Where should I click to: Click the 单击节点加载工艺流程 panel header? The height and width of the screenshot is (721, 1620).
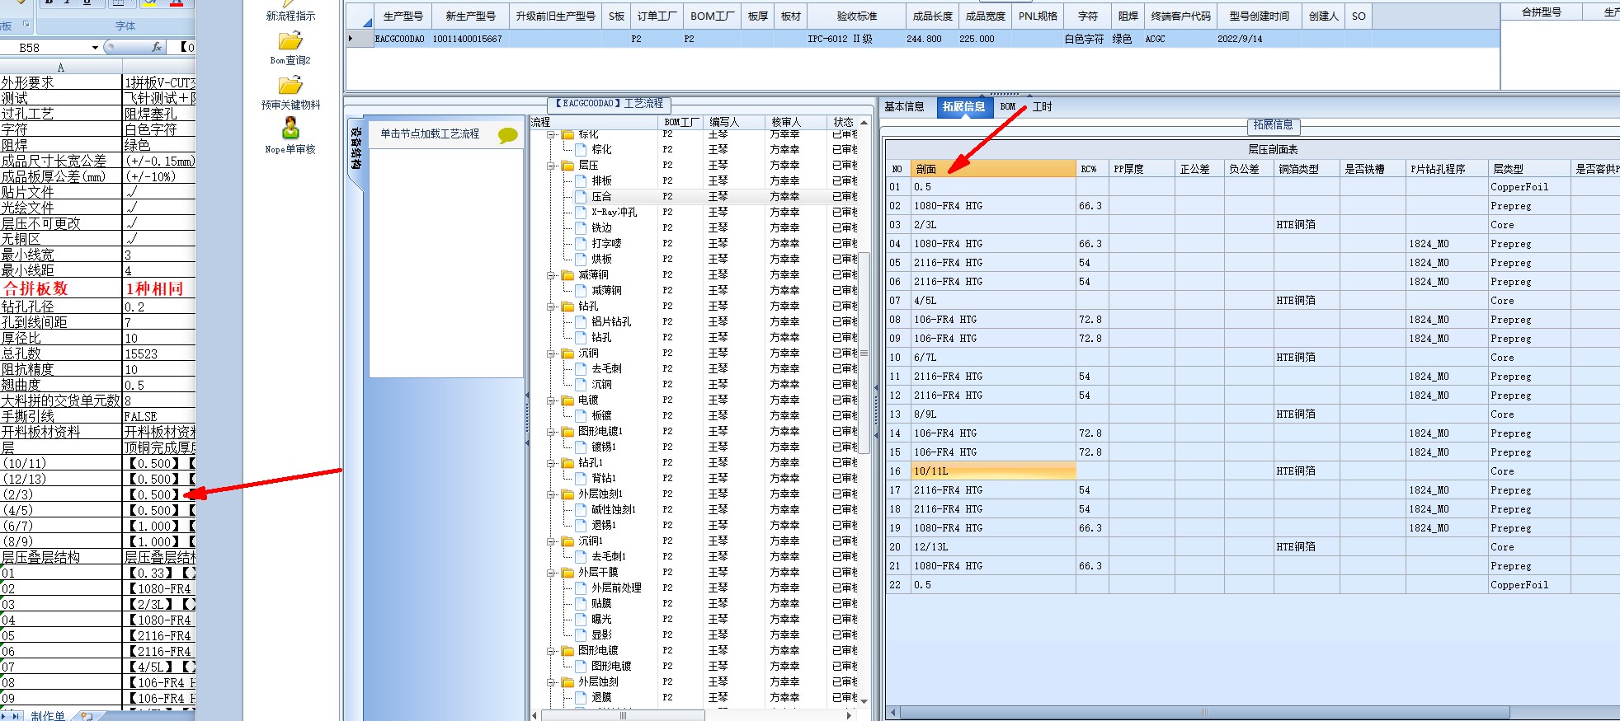(446, 133)
